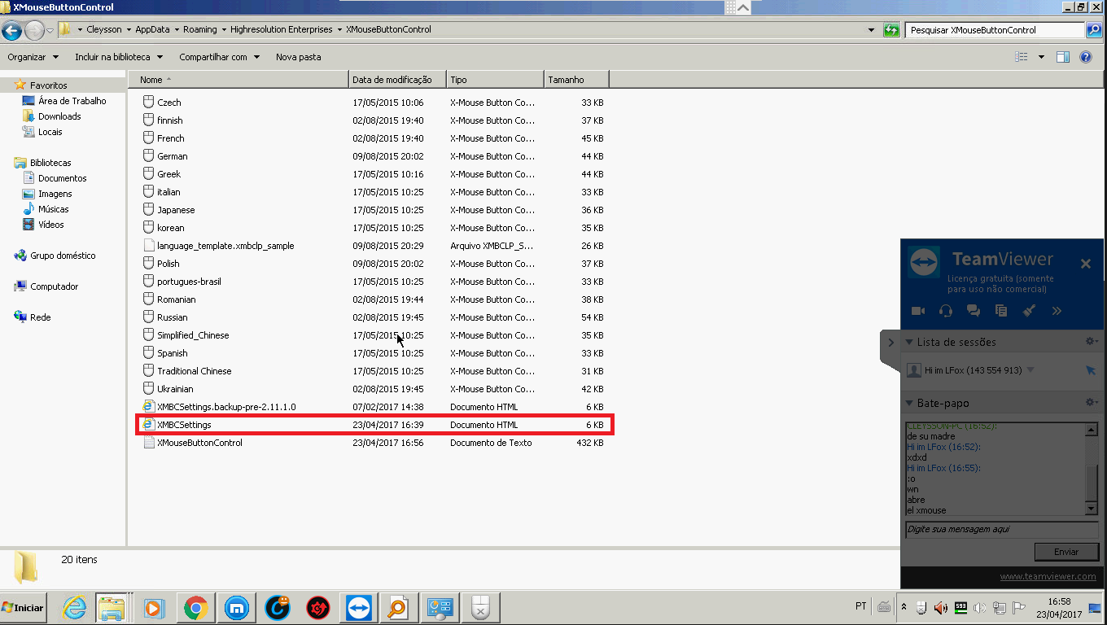Create a folder with Nova pasta
1107x625 pixels.
tap(298, 57)
